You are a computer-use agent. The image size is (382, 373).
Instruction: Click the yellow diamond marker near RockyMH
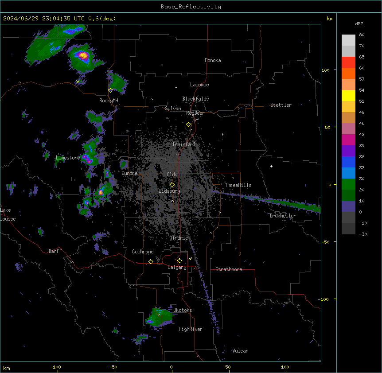(x=110, y=90)
